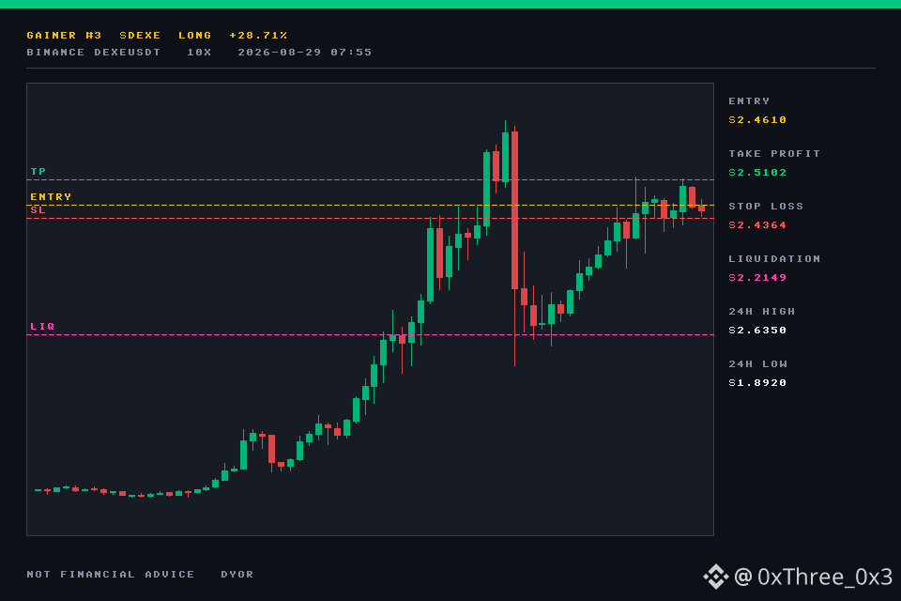Click the stop loss value '$2.4364'

pyautogui.click(x=757, y=225)
